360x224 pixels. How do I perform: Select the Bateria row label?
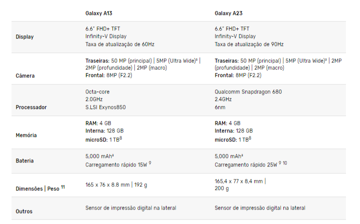25,161
